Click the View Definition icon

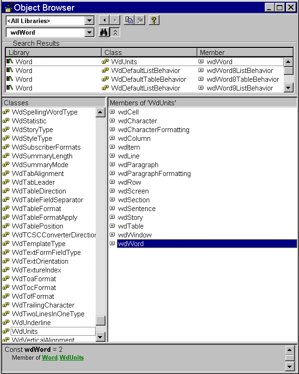click(139, 20)
